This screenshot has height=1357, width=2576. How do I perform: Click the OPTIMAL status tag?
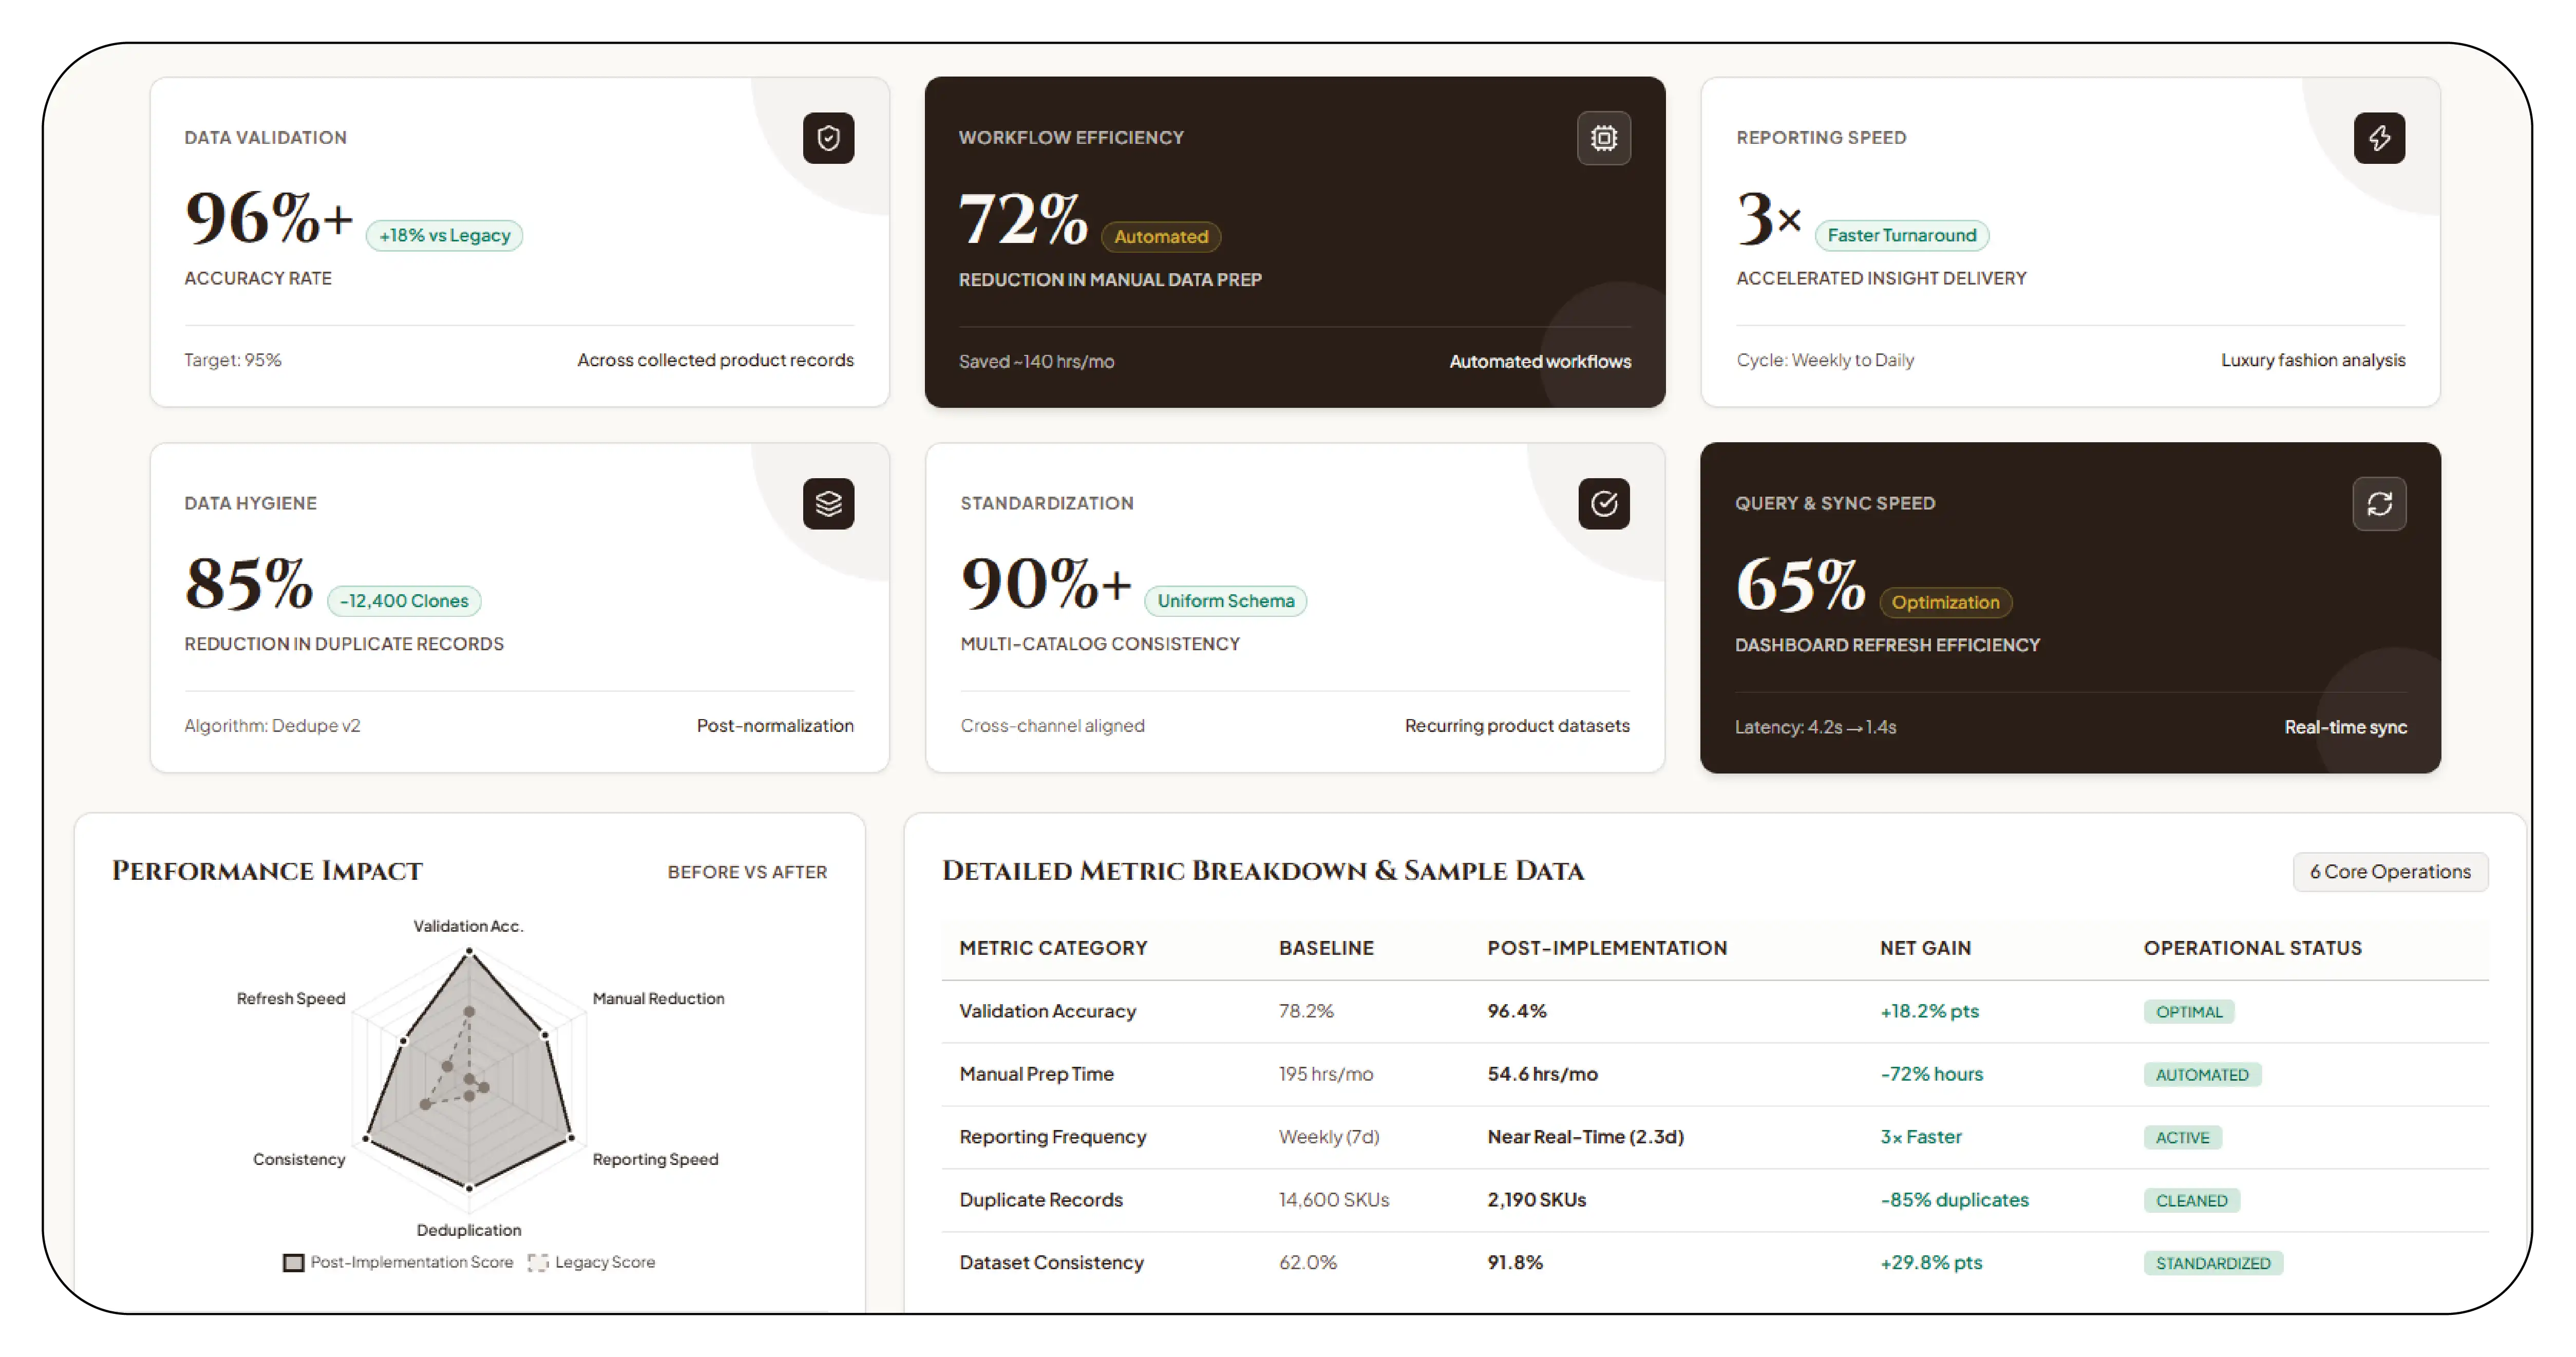point(2188,1011)
